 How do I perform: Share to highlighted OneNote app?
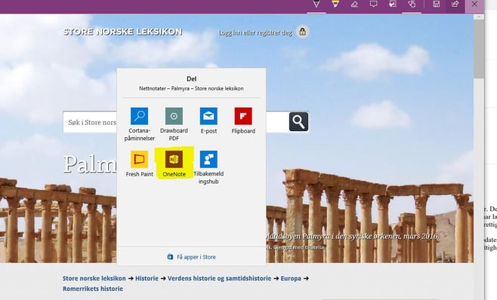coord(174,164)
